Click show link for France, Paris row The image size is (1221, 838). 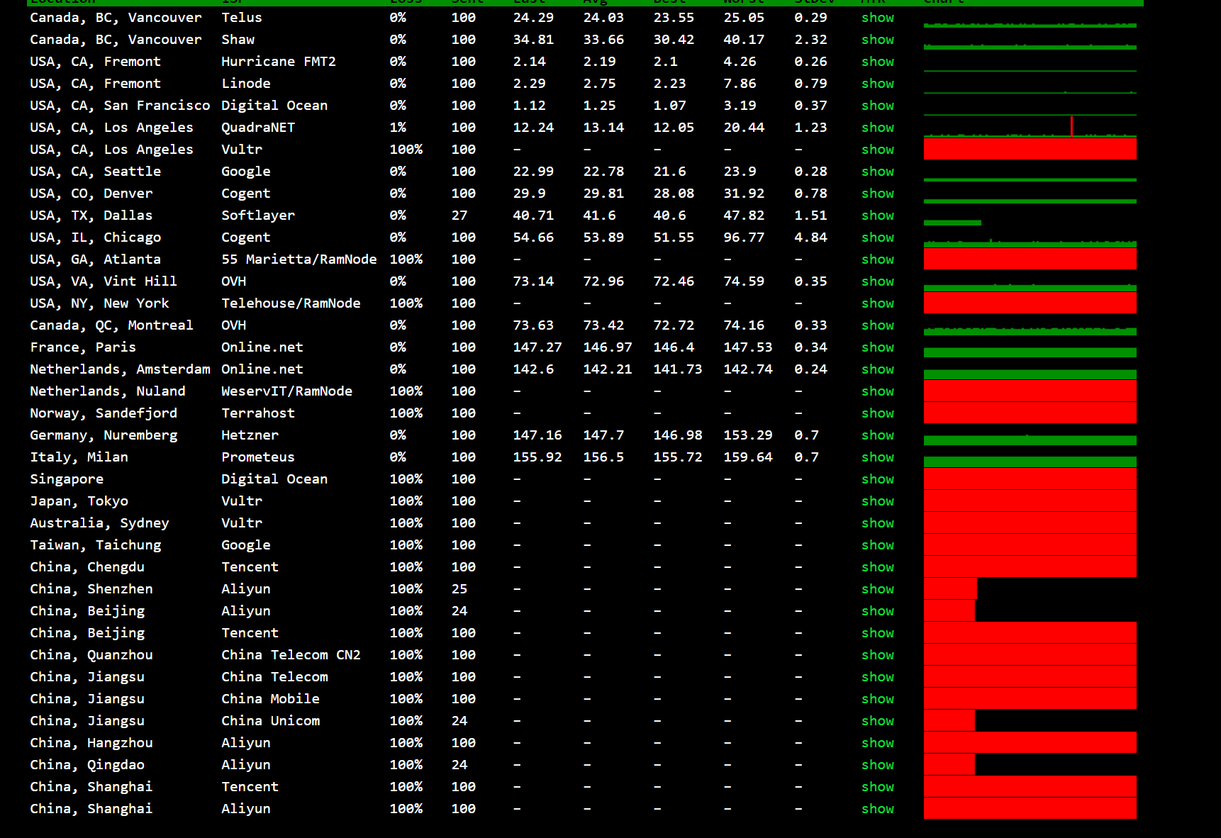pyautogui.click(x=877, y=347)
